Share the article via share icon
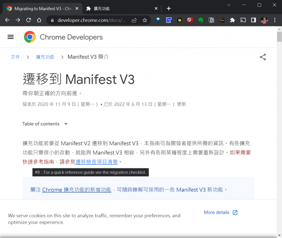The width and height of the screenshot is (282, 238). click(263, 57)
